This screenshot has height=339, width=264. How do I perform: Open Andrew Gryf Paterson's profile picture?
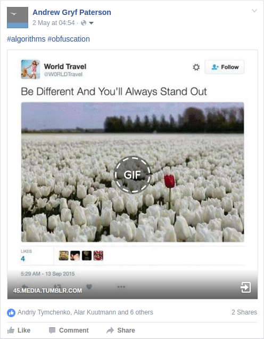click(x=18, y=18)
